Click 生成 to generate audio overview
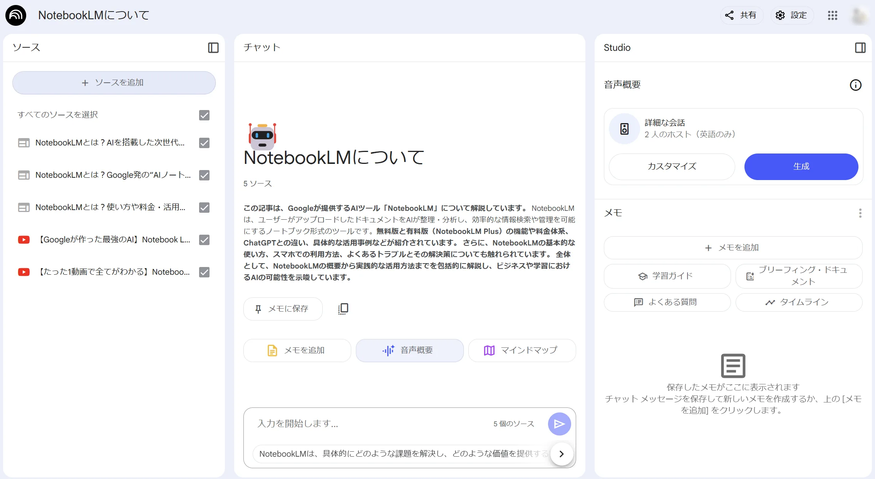 coord(801,167)
